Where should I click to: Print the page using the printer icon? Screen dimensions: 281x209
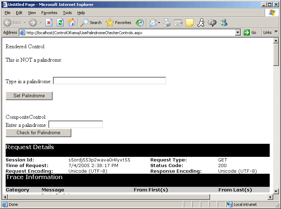(x=167, y=23)
